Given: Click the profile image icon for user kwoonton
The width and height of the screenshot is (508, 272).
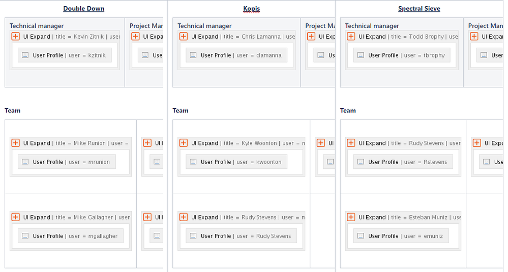Looking at the screenshot, I should click(193, 162).
